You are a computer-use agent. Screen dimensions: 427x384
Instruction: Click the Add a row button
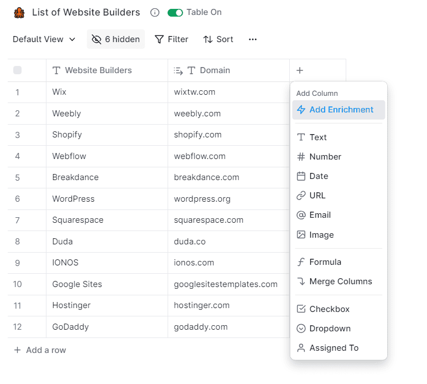pos(40,350)
